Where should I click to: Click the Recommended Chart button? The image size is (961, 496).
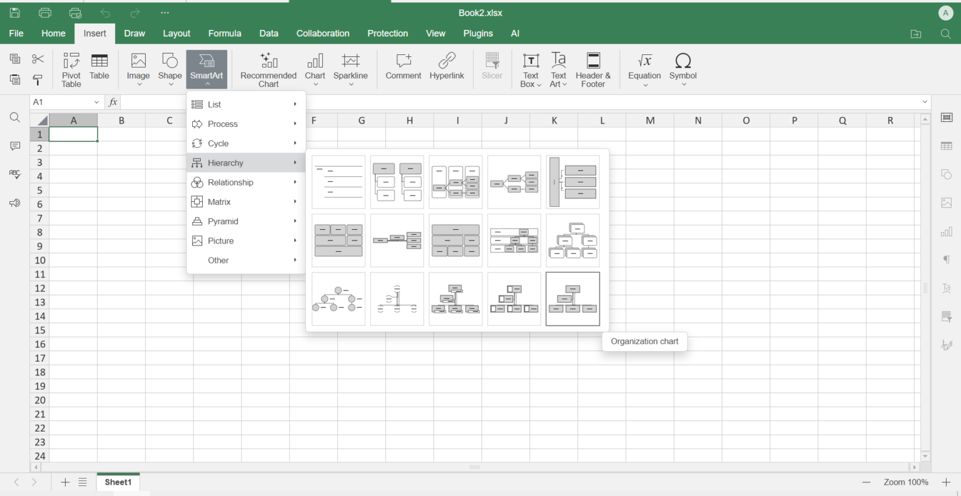(x=268, y=69)
